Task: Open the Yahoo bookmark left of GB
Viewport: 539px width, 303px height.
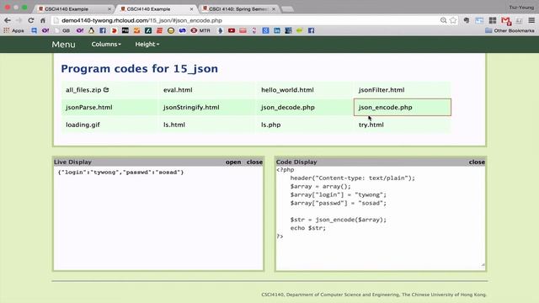Action: coord(45,30)
